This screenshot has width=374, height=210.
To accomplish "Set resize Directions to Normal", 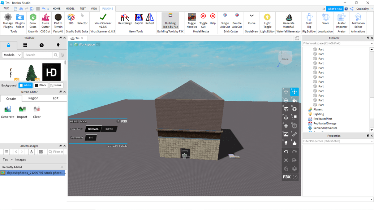I will [x=93, y=129].
